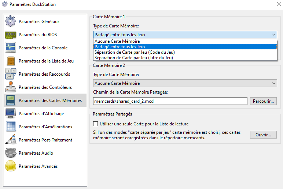Viewport: 283px width, 189px height.
Task: Open Raccourcis settings via the keyboard icon
Action: point(10,74)
